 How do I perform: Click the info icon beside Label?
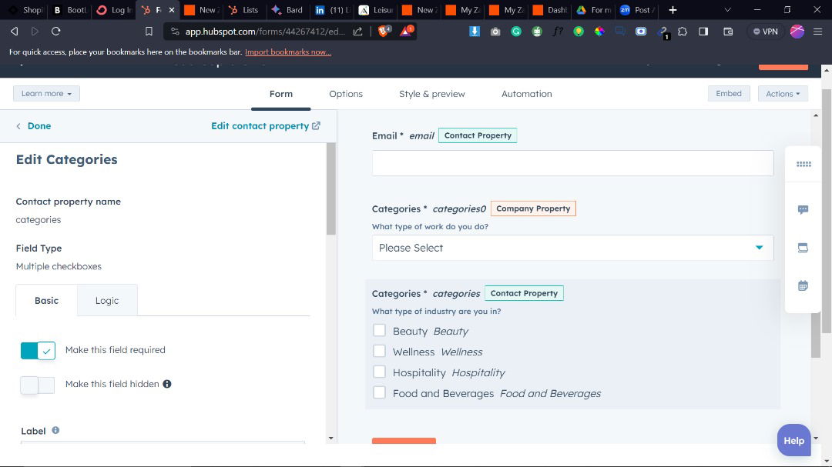[x=55, y=431]
